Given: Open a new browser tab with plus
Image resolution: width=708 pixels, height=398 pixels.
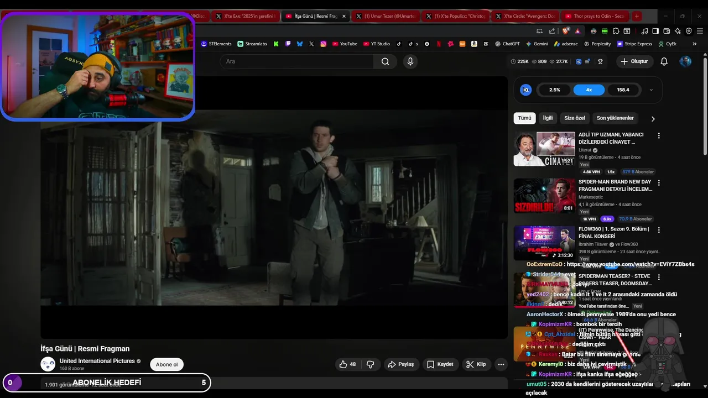Looking at the screenshot, I should [637, 16].
